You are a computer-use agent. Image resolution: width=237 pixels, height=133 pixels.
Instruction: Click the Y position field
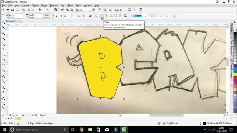pyautogui.click(x=16, y=17)
